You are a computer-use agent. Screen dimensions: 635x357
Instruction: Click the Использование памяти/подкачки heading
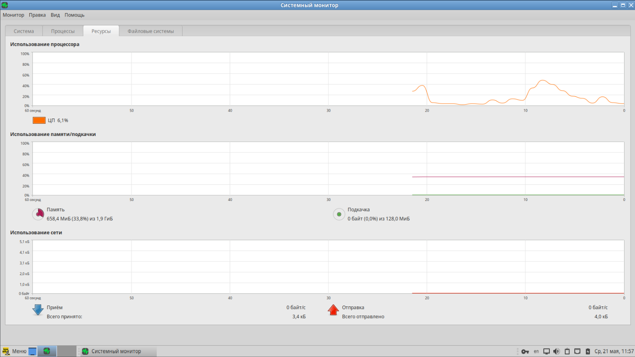click(x=53, y=134)
